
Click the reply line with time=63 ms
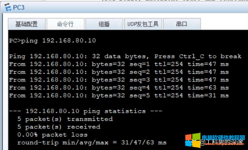click(x=119, y=88)
